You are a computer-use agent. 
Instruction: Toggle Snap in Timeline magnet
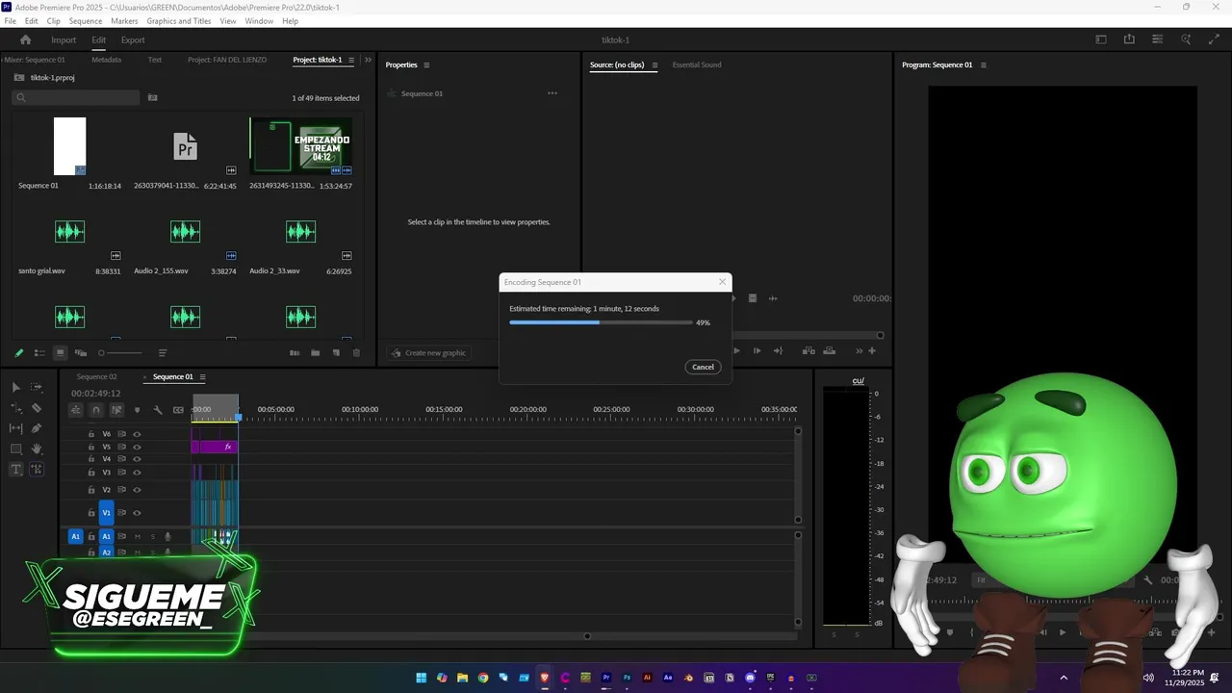coord(95,410)
